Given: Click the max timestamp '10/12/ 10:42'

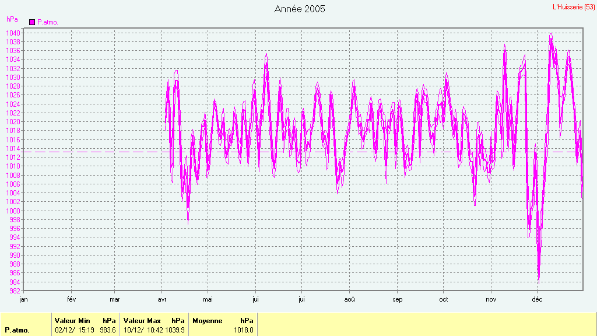Looking at the screenshot, I should point(143,330).
